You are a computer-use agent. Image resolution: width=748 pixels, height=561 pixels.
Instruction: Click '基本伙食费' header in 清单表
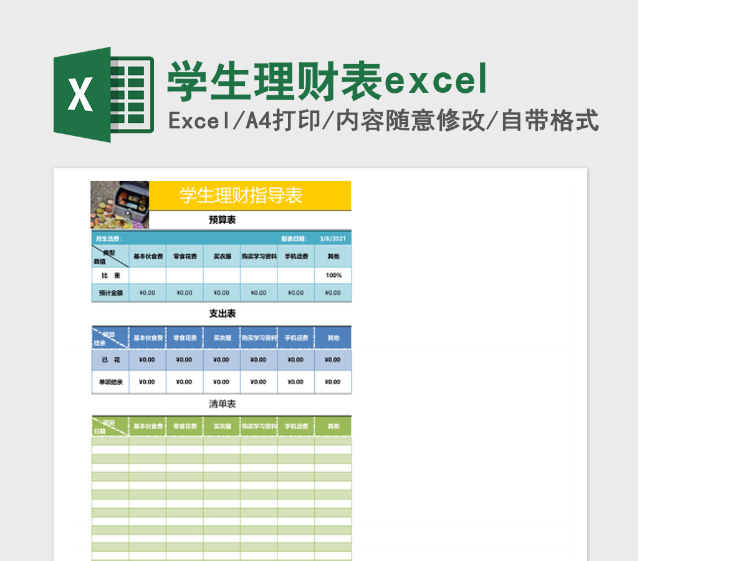(x=148, y=426)
